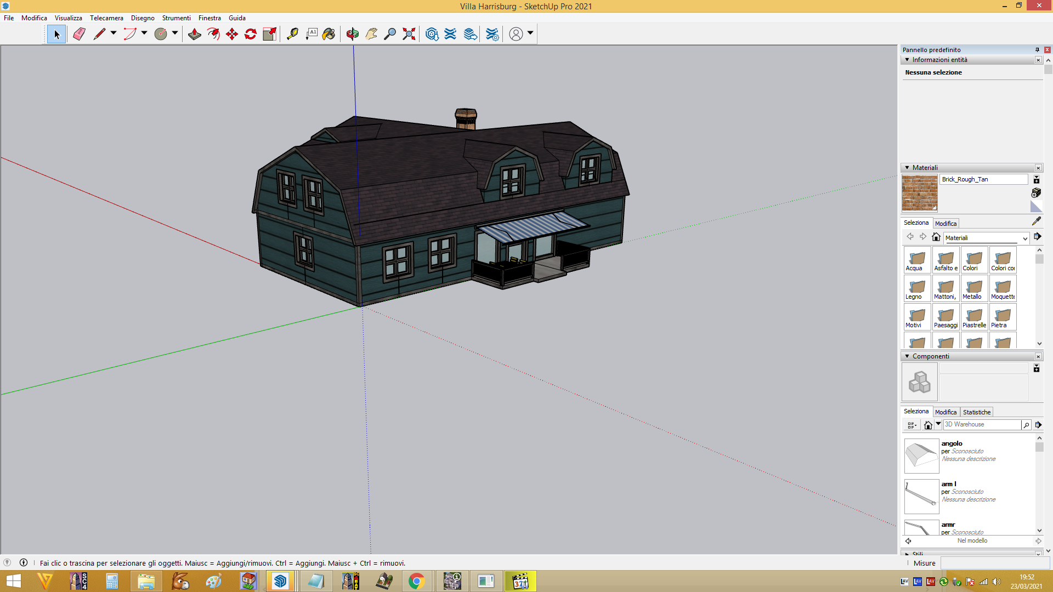Screen dimensions: 1053x592
Task: Select the Eraser tool
Action: (79, 34)
